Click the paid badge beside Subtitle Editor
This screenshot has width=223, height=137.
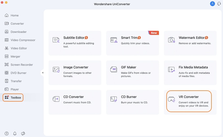click(x=86, y=38)
